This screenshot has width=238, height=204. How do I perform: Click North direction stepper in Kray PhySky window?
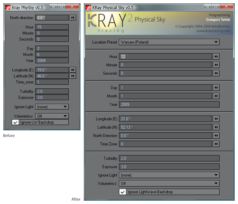pyautogui.click(x=73, y=18)
